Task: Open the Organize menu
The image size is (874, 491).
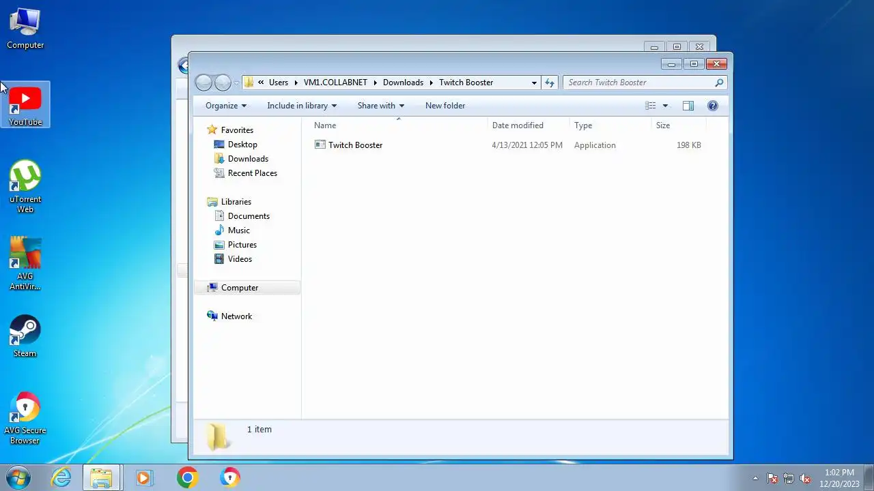Action: 226,106
